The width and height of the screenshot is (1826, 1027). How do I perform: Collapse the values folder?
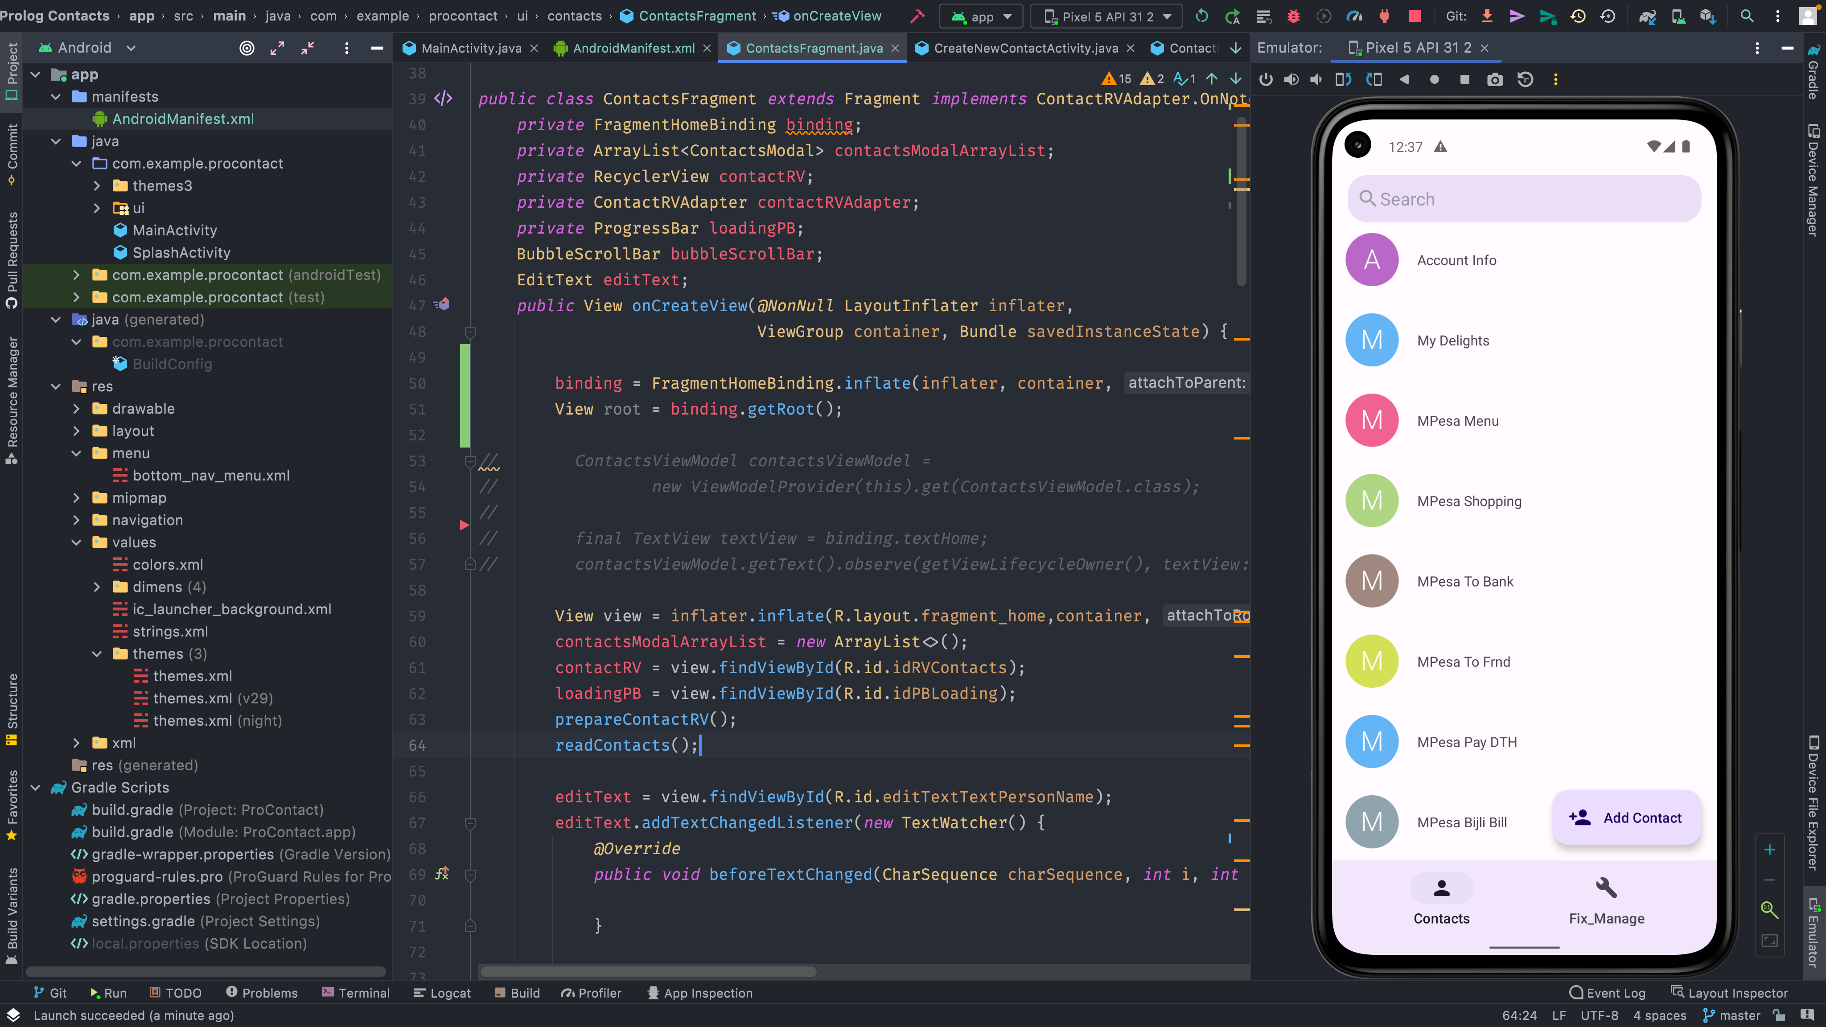[x=77, y=542]
